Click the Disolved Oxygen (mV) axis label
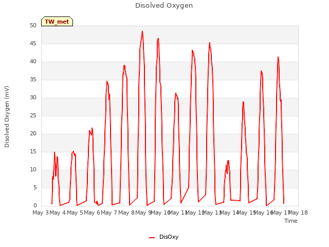Image resolution: width=329 pixels, height=247 pixels. (x=7, y=117)
